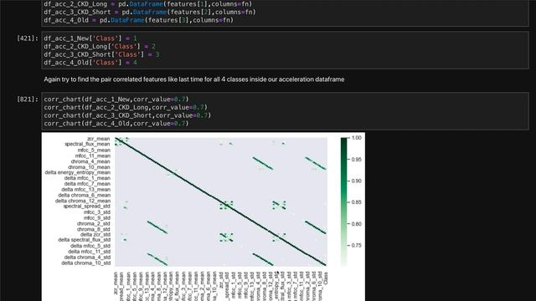Click the chroma_8_std y-axis label
This screenshot has width=536, height=301.
(x=94, y=229)
